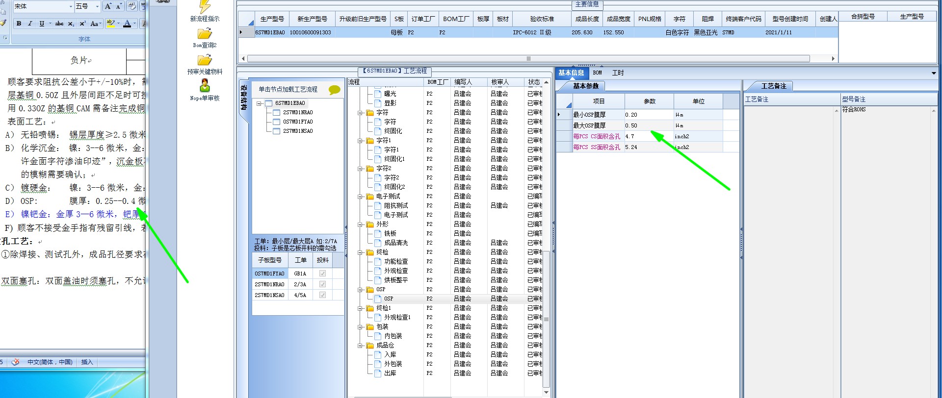This screenshot has height=398, width=942.
Task: Toggle 投料 checkbox for 2S7MD1NRAO row
Action: [x=322, y=284]
